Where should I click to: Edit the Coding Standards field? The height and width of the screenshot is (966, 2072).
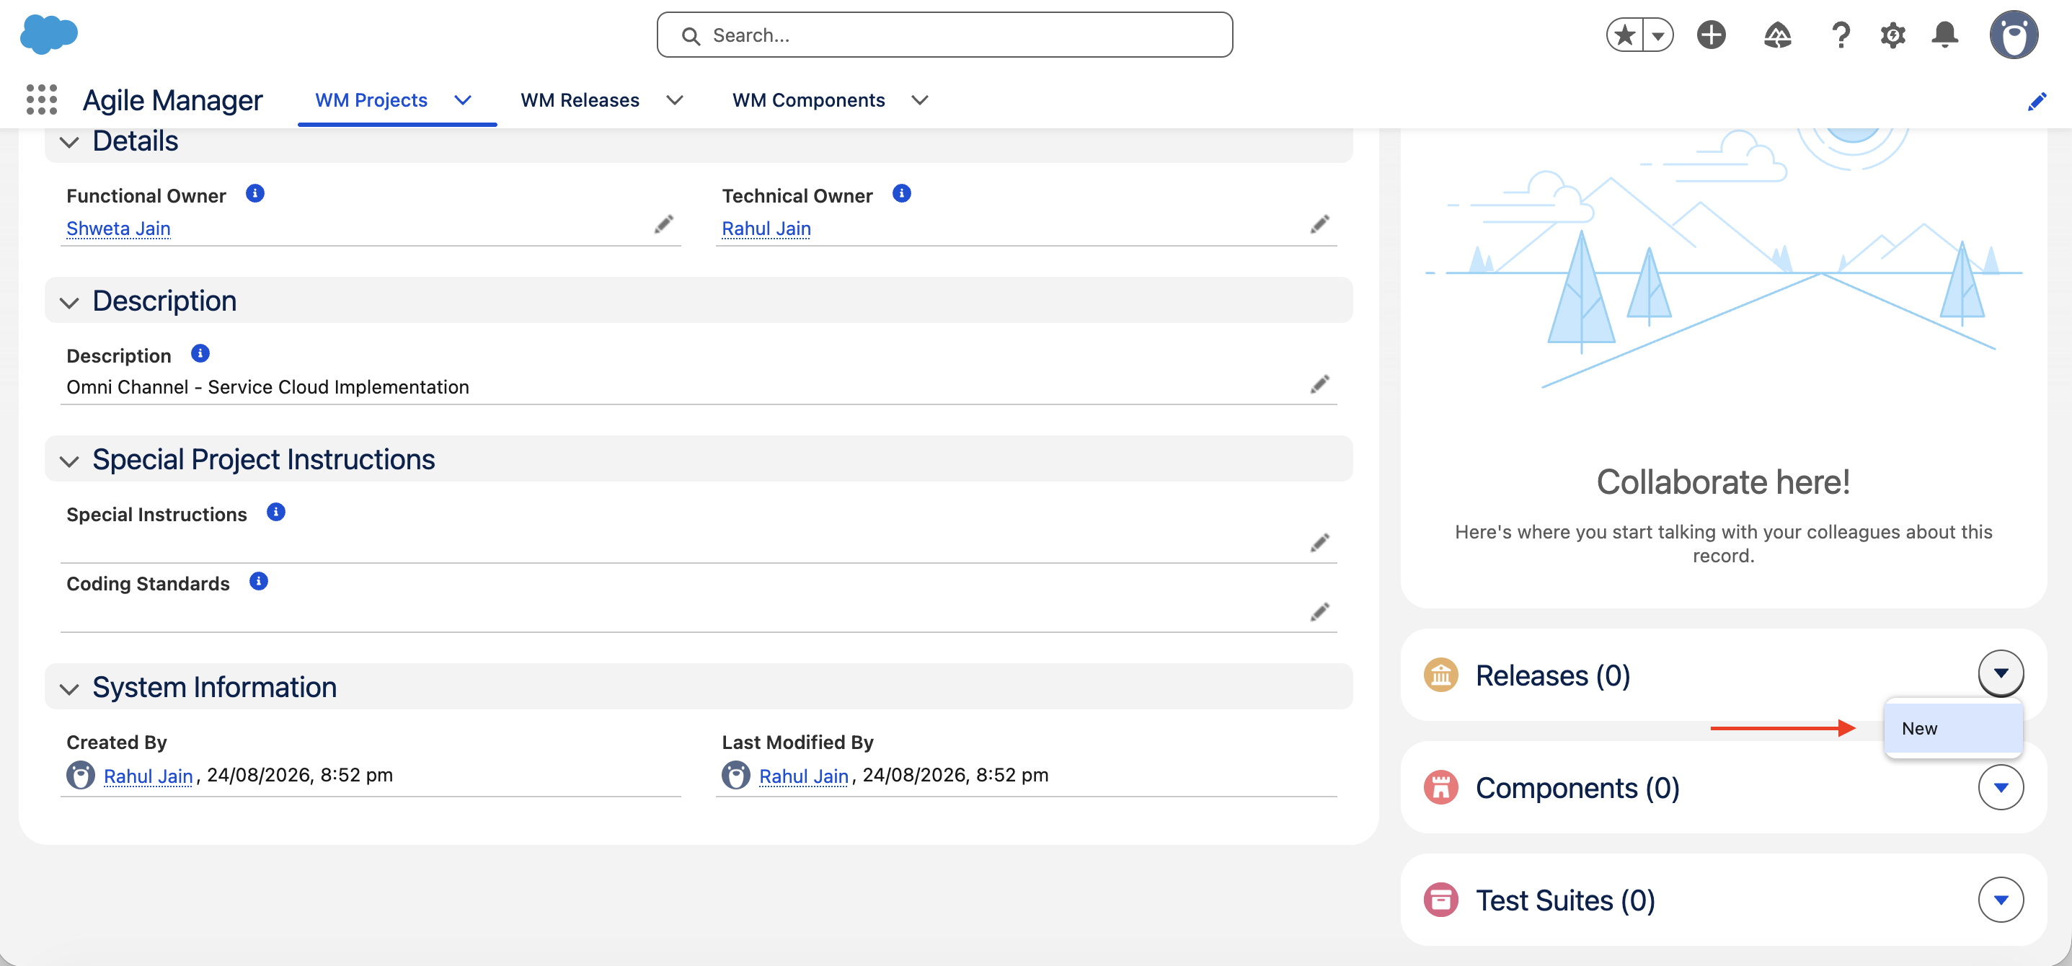tap(1319, 611)
